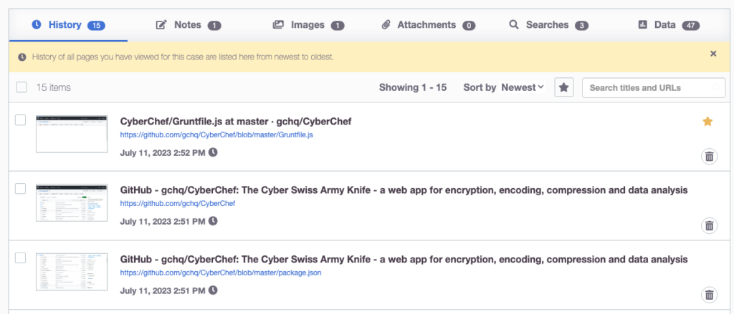The width and height of the screenshot is (734, 314).
Task: Click clock icon beside 2:52 PM timestamp
Action: (213, 152)
